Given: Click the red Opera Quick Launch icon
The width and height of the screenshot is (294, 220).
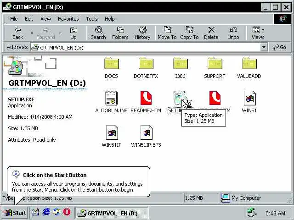Looking at the screenshot, I should pos(67,212).
